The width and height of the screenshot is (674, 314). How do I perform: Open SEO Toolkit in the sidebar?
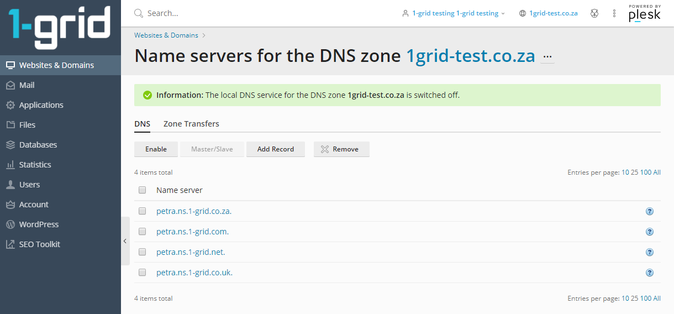point(60,244)
